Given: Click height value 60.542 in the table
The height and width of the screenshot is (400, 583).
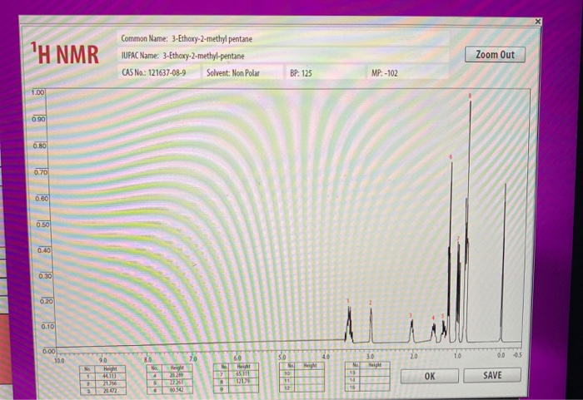Looking at the screenshot, I should coord(177,389).
